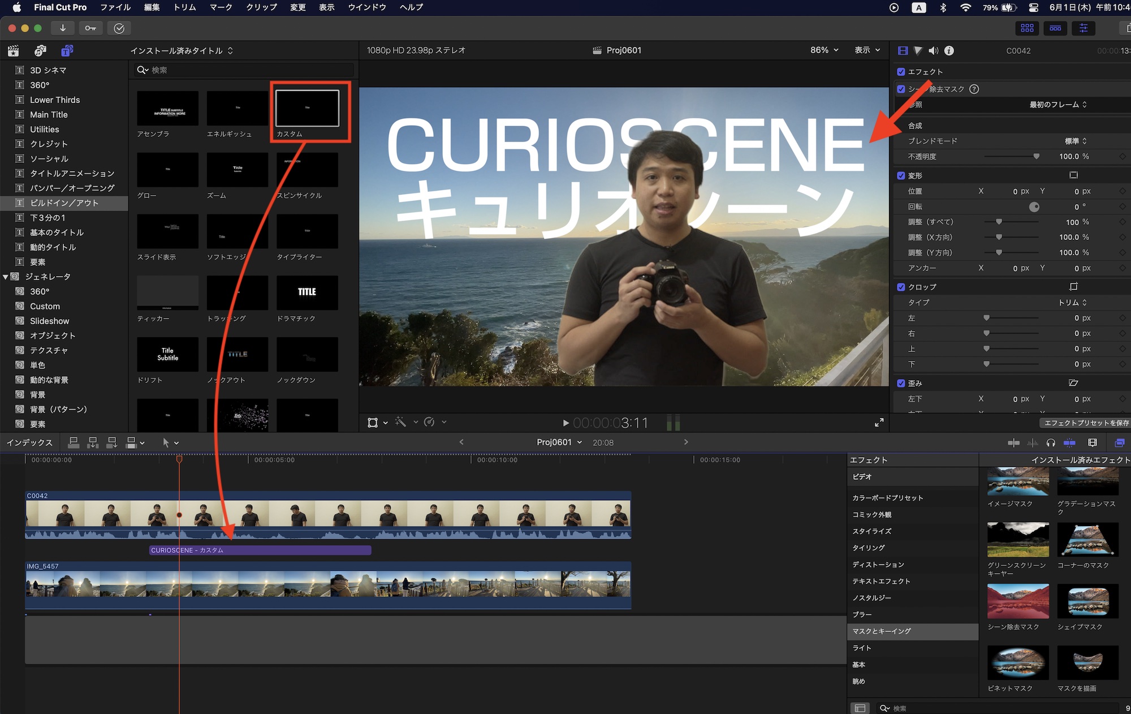Open the Titles and Generators sidebar icon

click(67, 51)
